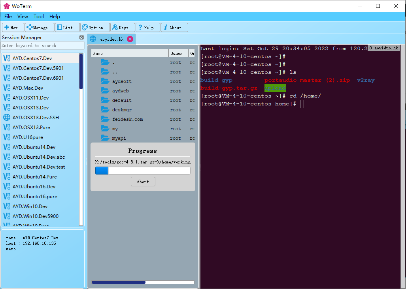The image size is (406, 289).
Task: Close the aoyiduo.hk tab
Action: coord(130,39)
